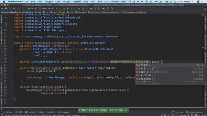
Task: Click the WorkManagerViewModel breadcrumb
Action: click(134, 12)
